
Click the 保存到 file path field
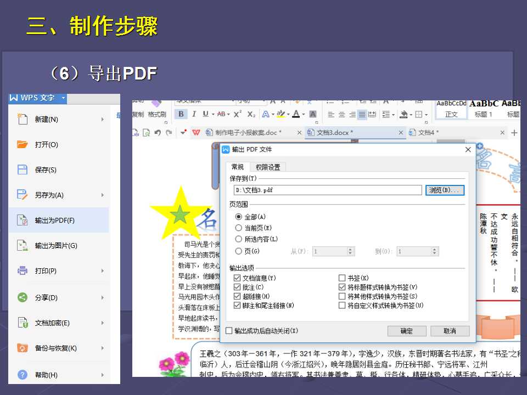point(328,190)
